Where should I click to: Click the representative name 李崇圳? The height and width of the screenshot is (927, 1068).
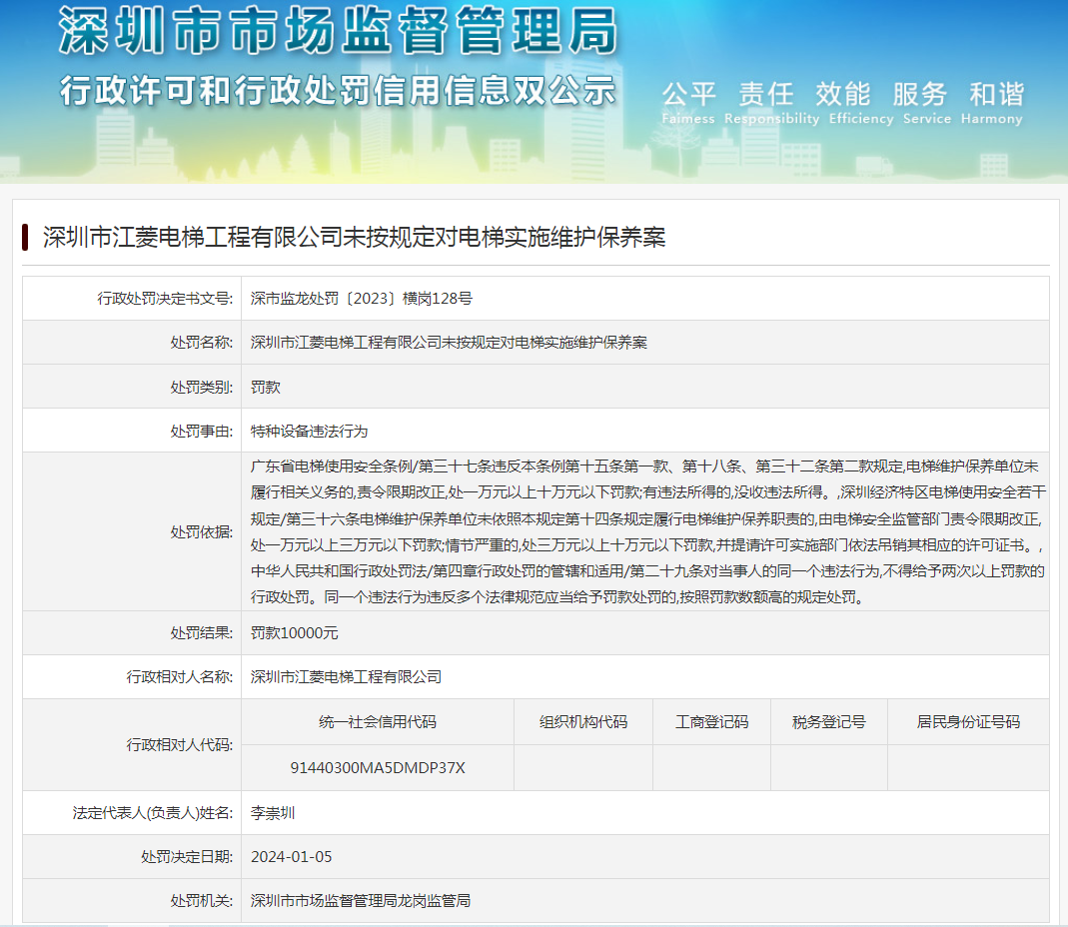273,812
